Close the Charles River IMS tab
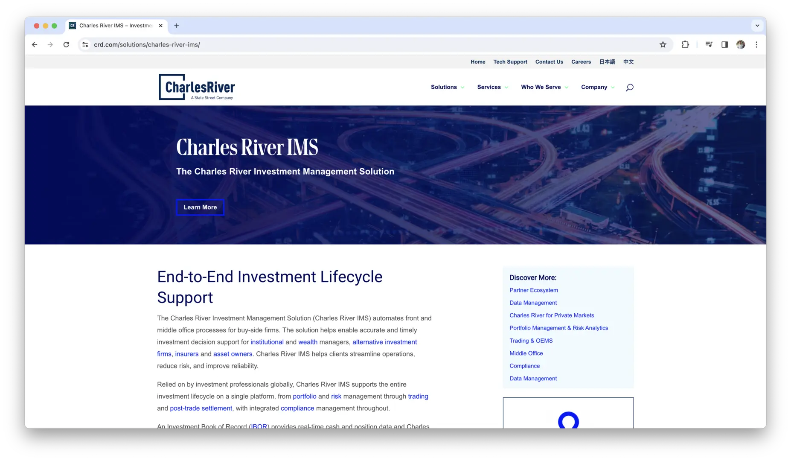 (x=160, y=26)
